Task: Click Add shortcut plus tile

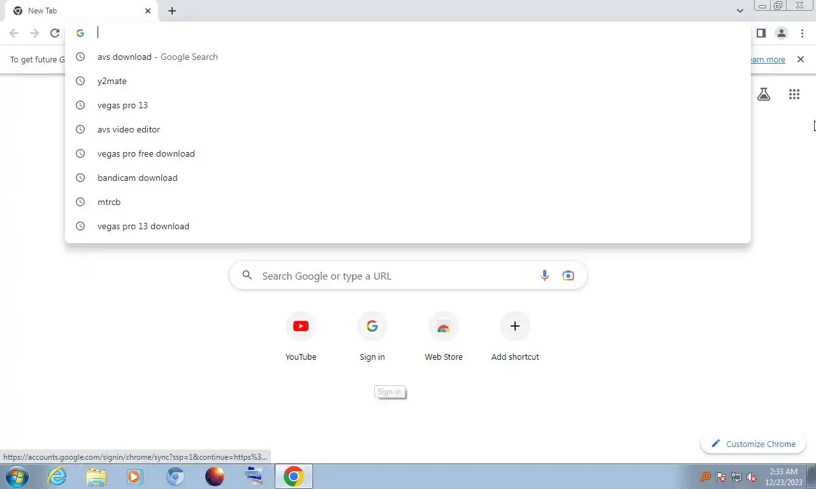Action: [515, 337]
